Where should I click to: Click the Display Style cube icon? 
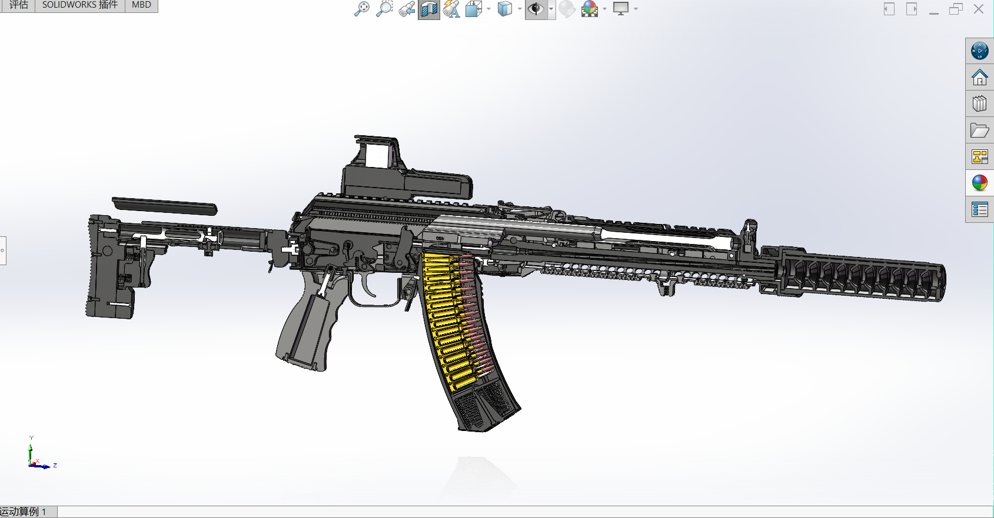(505, 9)
